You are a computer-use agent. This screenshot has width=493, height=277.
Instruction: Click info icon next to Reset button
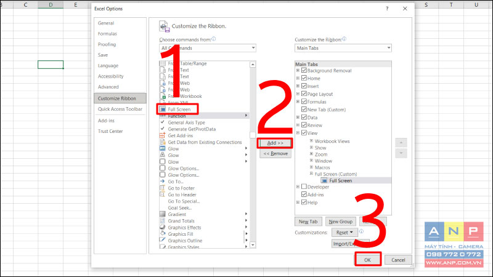coord(361,231)
